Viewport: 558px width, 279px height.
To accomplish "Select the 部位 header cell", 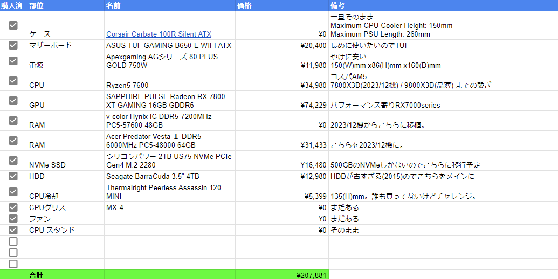I will coord(66,5).
